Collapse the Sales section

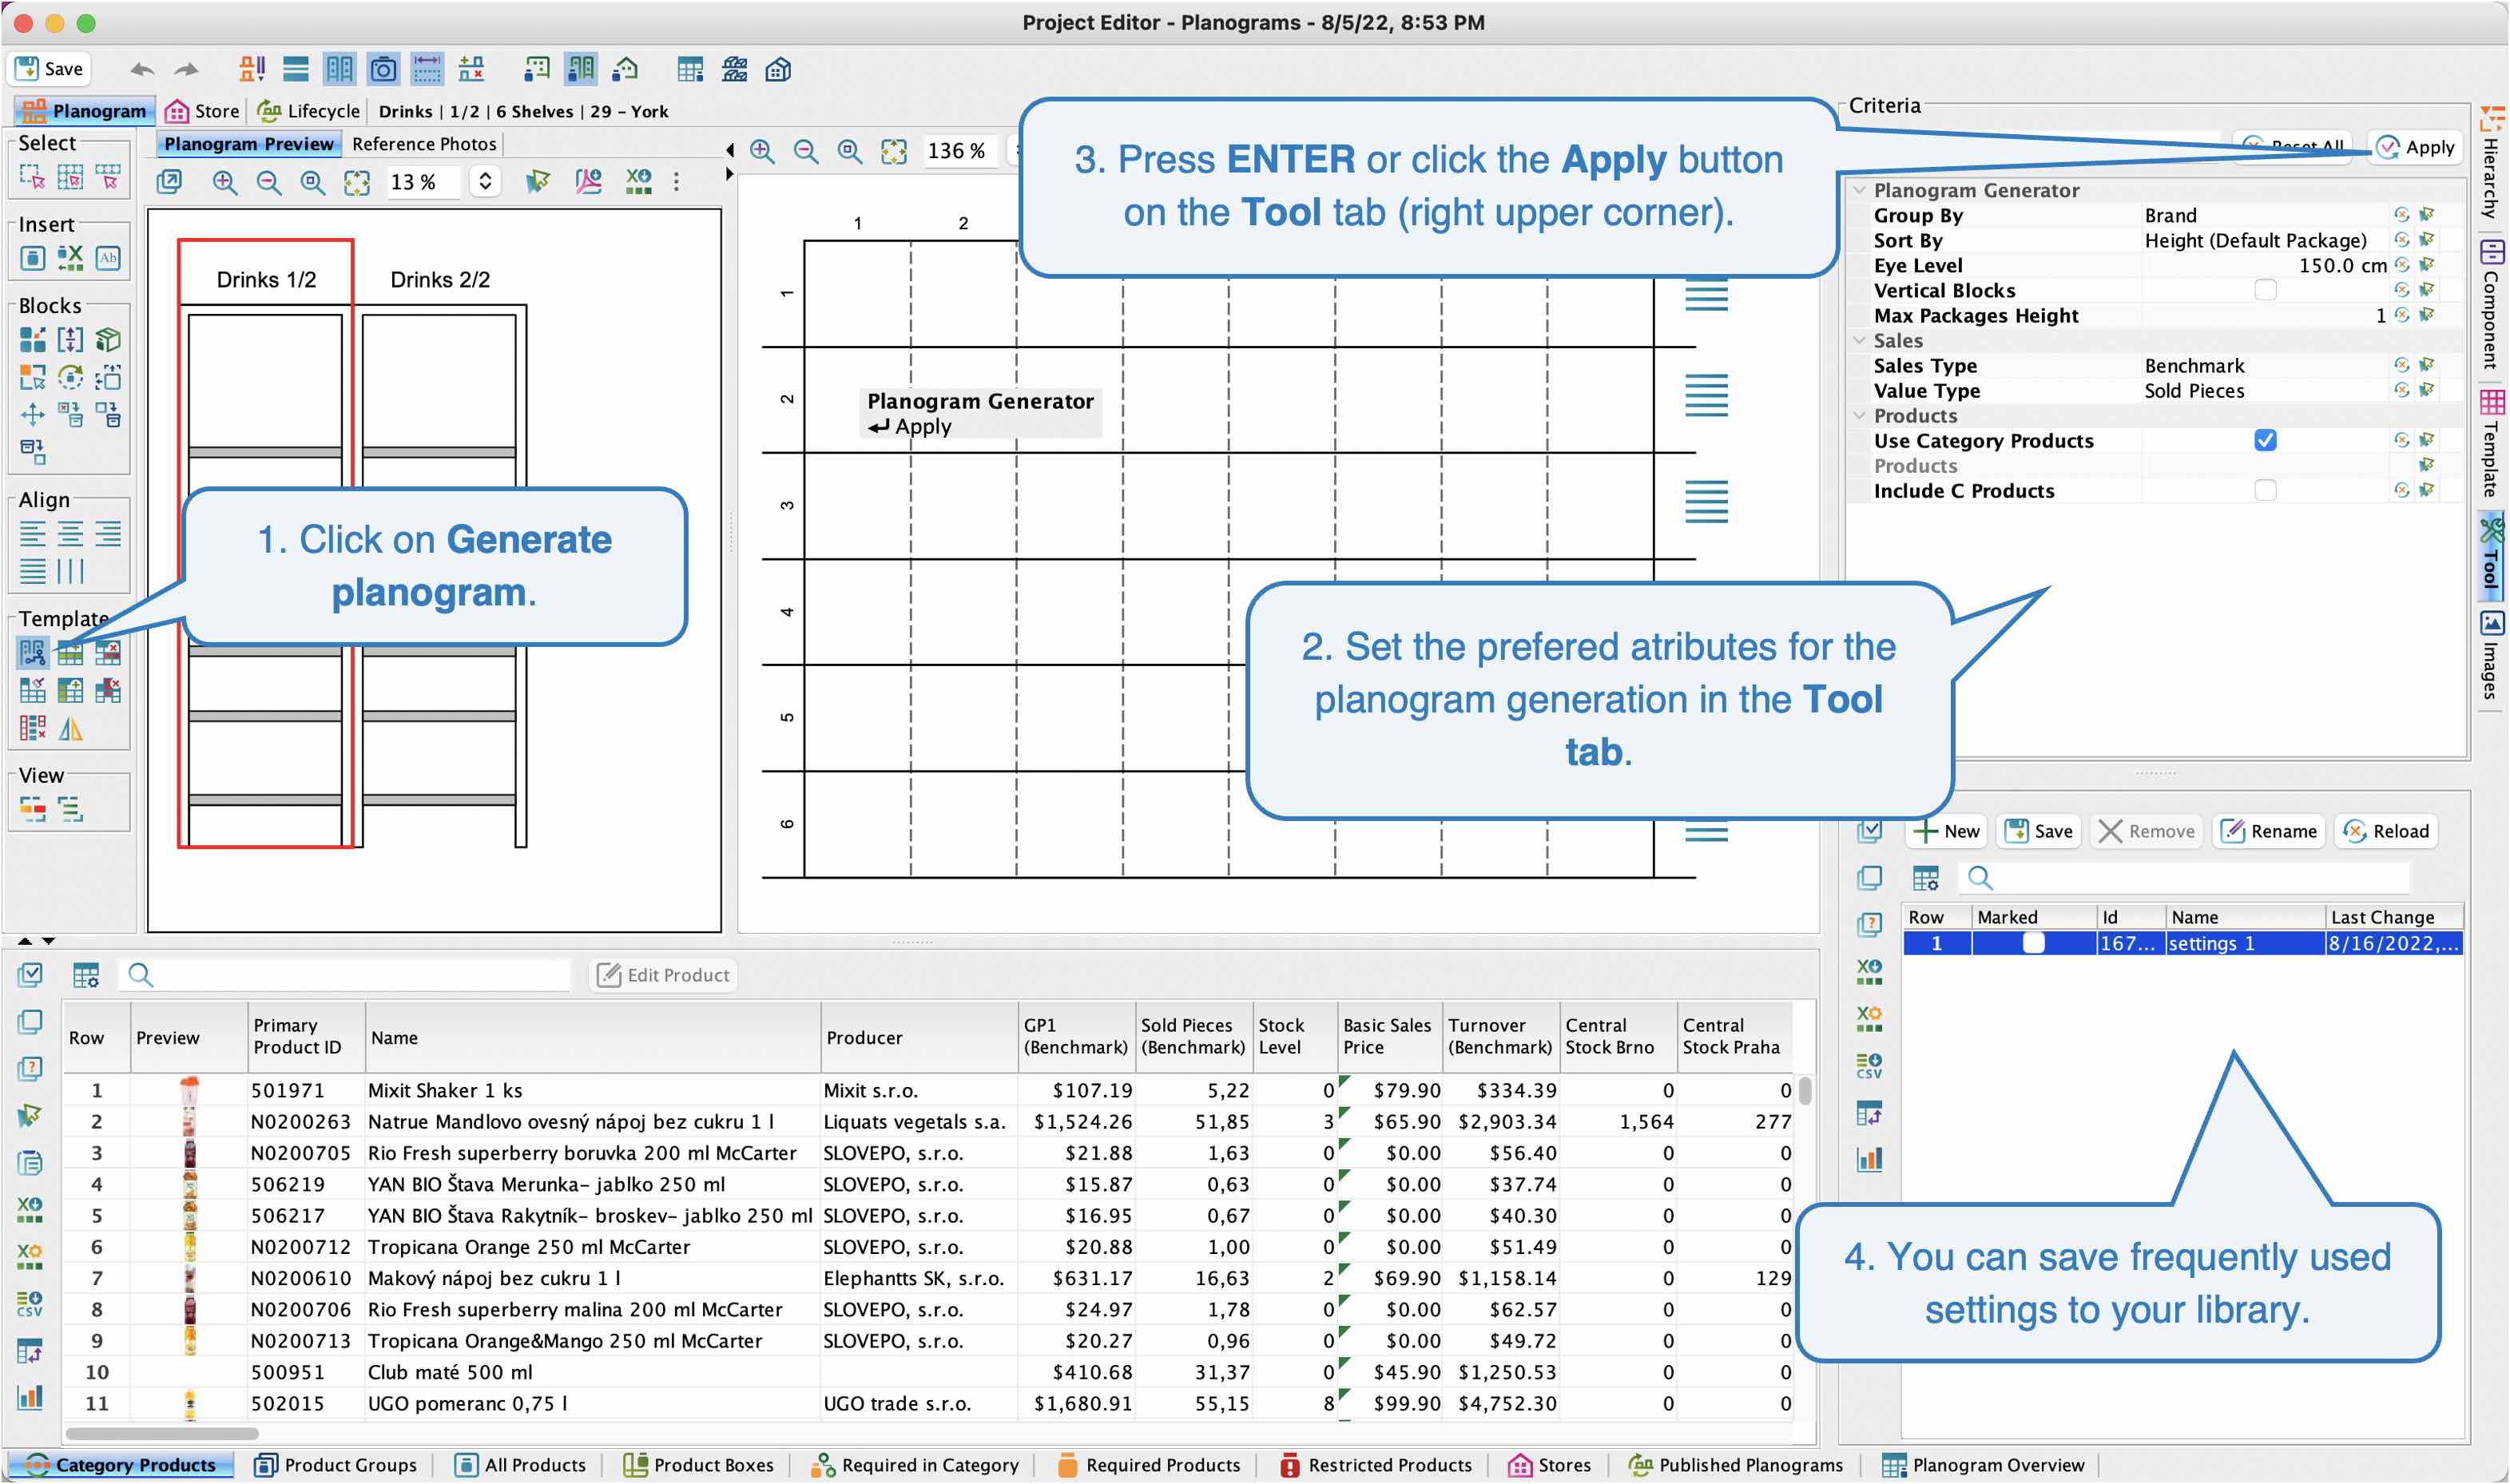1860,340
